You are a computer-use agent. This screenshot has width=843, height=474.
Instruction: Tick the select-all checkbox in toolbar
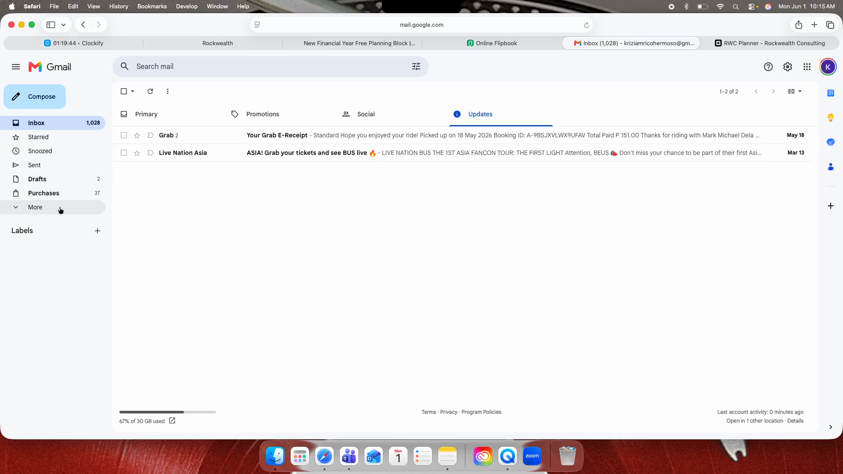pyautogui.click(x=124, y=91)
